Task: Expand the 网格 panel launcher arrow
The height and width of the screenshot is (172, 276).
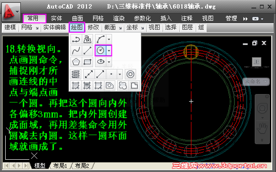Action: 37,28
